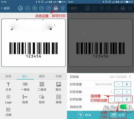
Task: Increase 打印浓度 with plus button
Action: 127,84
